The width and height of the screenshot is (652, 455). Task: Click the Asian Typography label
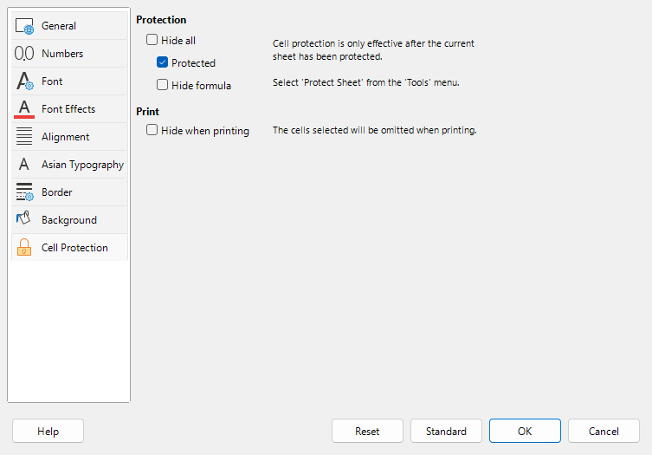[83, 165]
